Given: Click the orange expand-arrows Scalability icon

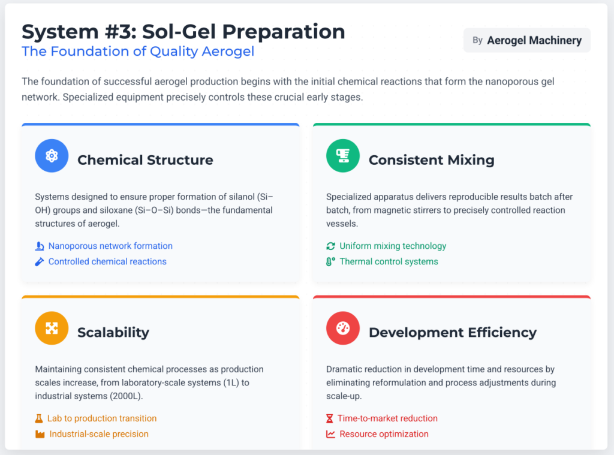Looking at the screenshot, I should [x=52, y=328].
